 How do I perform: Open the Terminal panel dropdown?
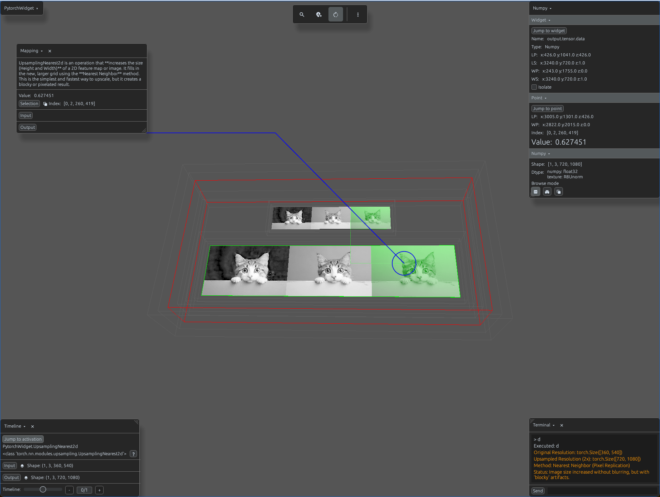(x=544, y=425)
